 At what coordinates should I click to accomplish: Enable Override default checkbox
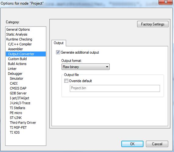coord(66,81)
